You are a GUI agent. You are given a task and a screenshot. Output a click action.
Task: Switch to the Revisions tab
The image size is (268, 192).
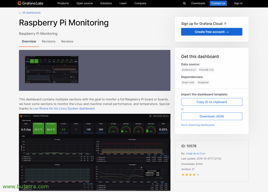pyautogui.click(x=48, y=41)
